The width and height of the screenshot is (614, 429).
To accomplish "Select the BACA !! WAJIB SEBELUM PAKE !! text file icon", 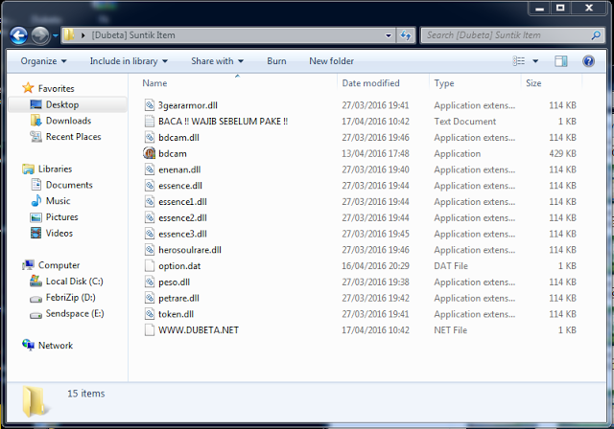I will pyautogui.click(x=150, y=121).
